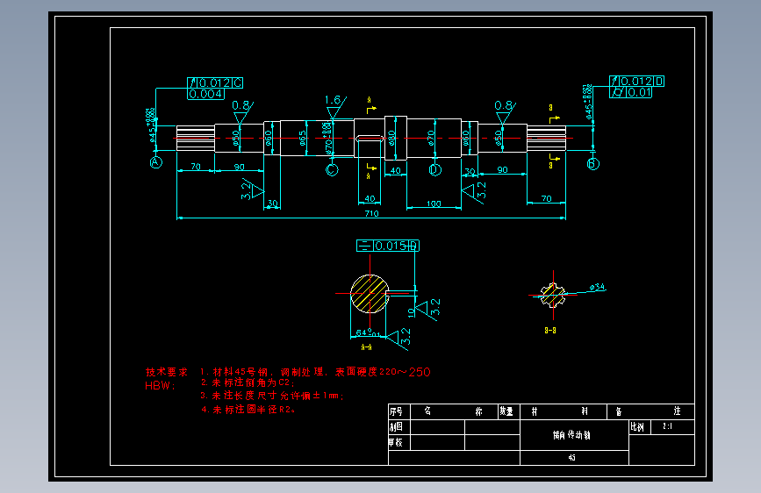Select the 'ø70' toleranced dimension near datum C
The height and width of the screenshot is (493, 761).
click(327, 139)
